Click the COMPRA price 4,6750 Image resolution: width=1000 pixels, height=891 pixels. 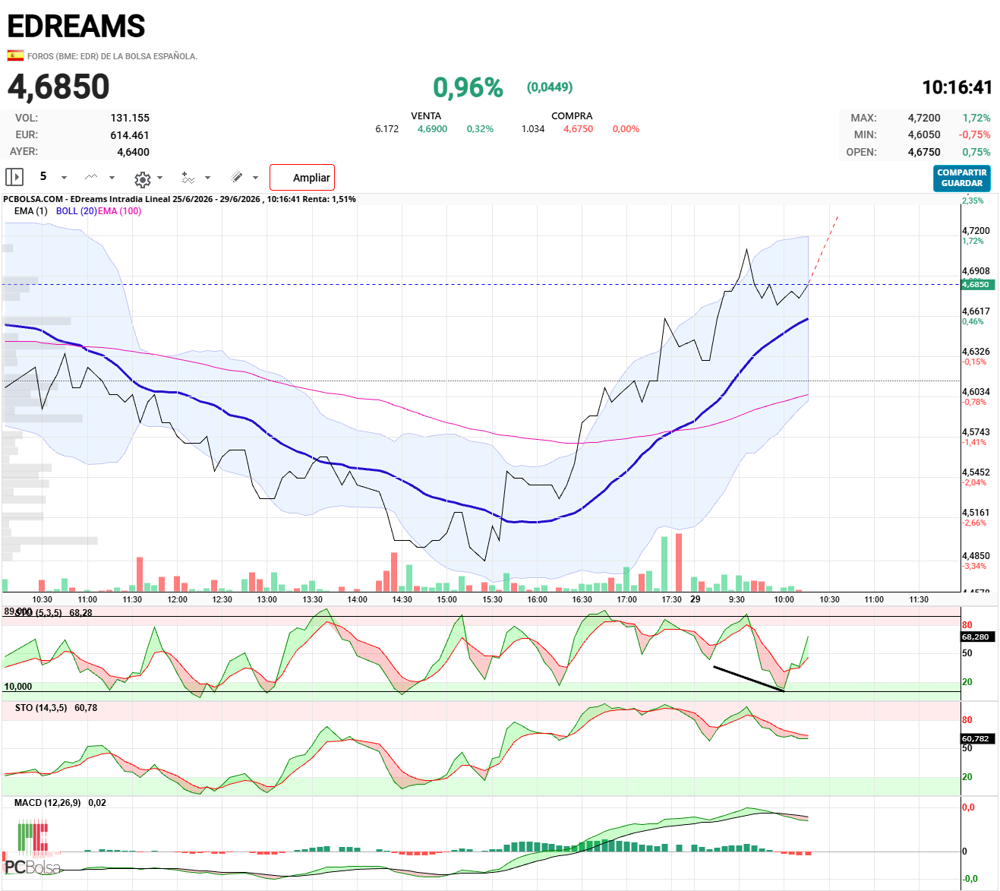click(x=578, y=129)
